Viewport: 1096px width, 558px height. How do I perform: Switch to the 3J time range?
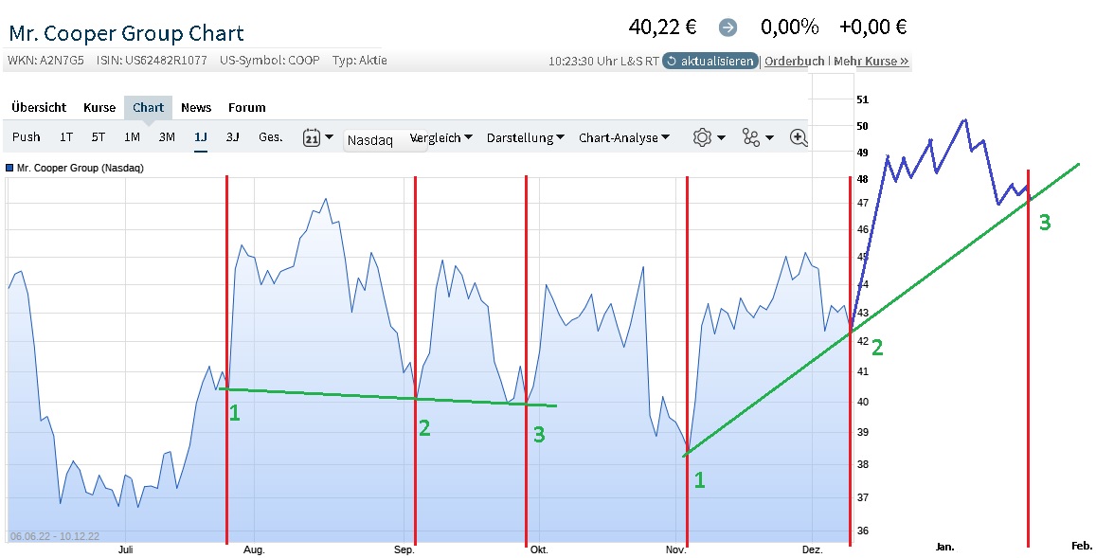(232, 137)
